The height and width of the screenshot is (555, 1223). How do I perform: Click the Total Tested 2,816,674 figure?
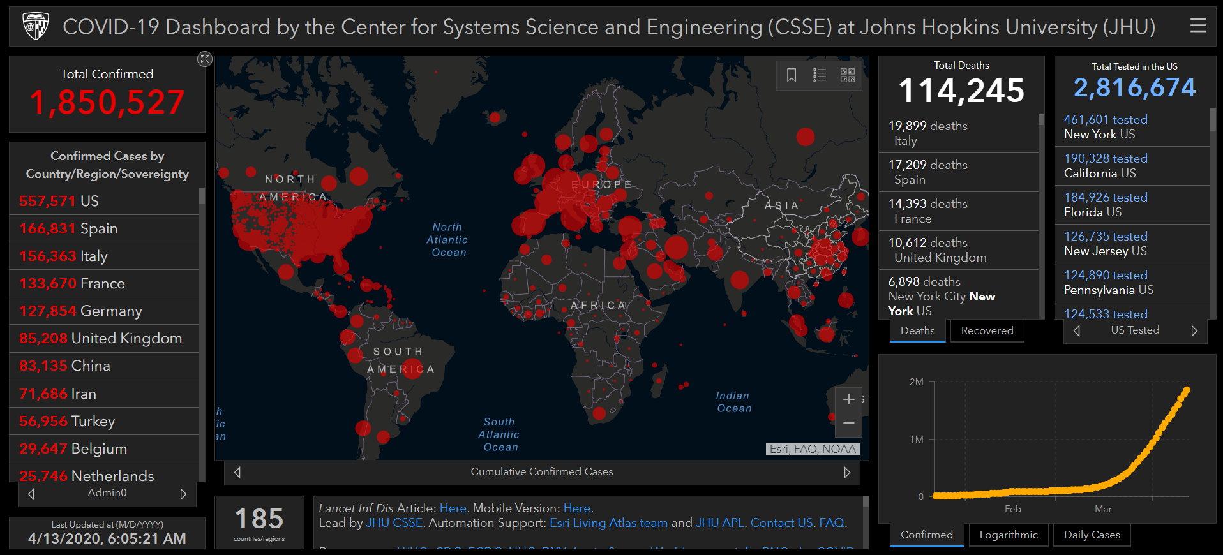click(1134, 87)
